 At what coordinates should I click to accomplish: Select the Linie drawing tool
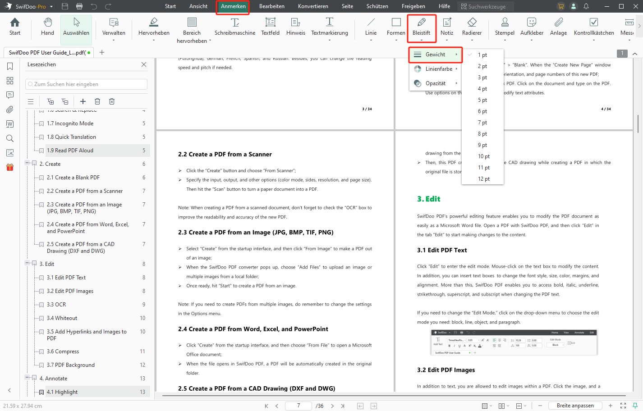pos(371,29)
